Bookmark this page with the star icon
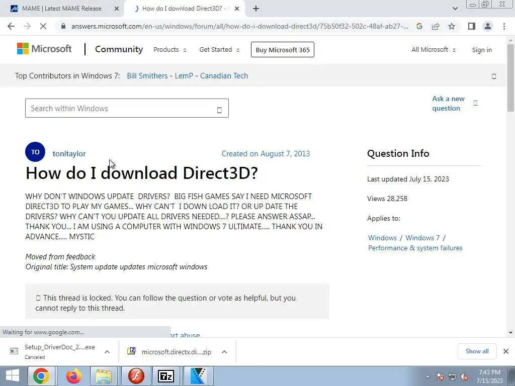 coord(452,26)
